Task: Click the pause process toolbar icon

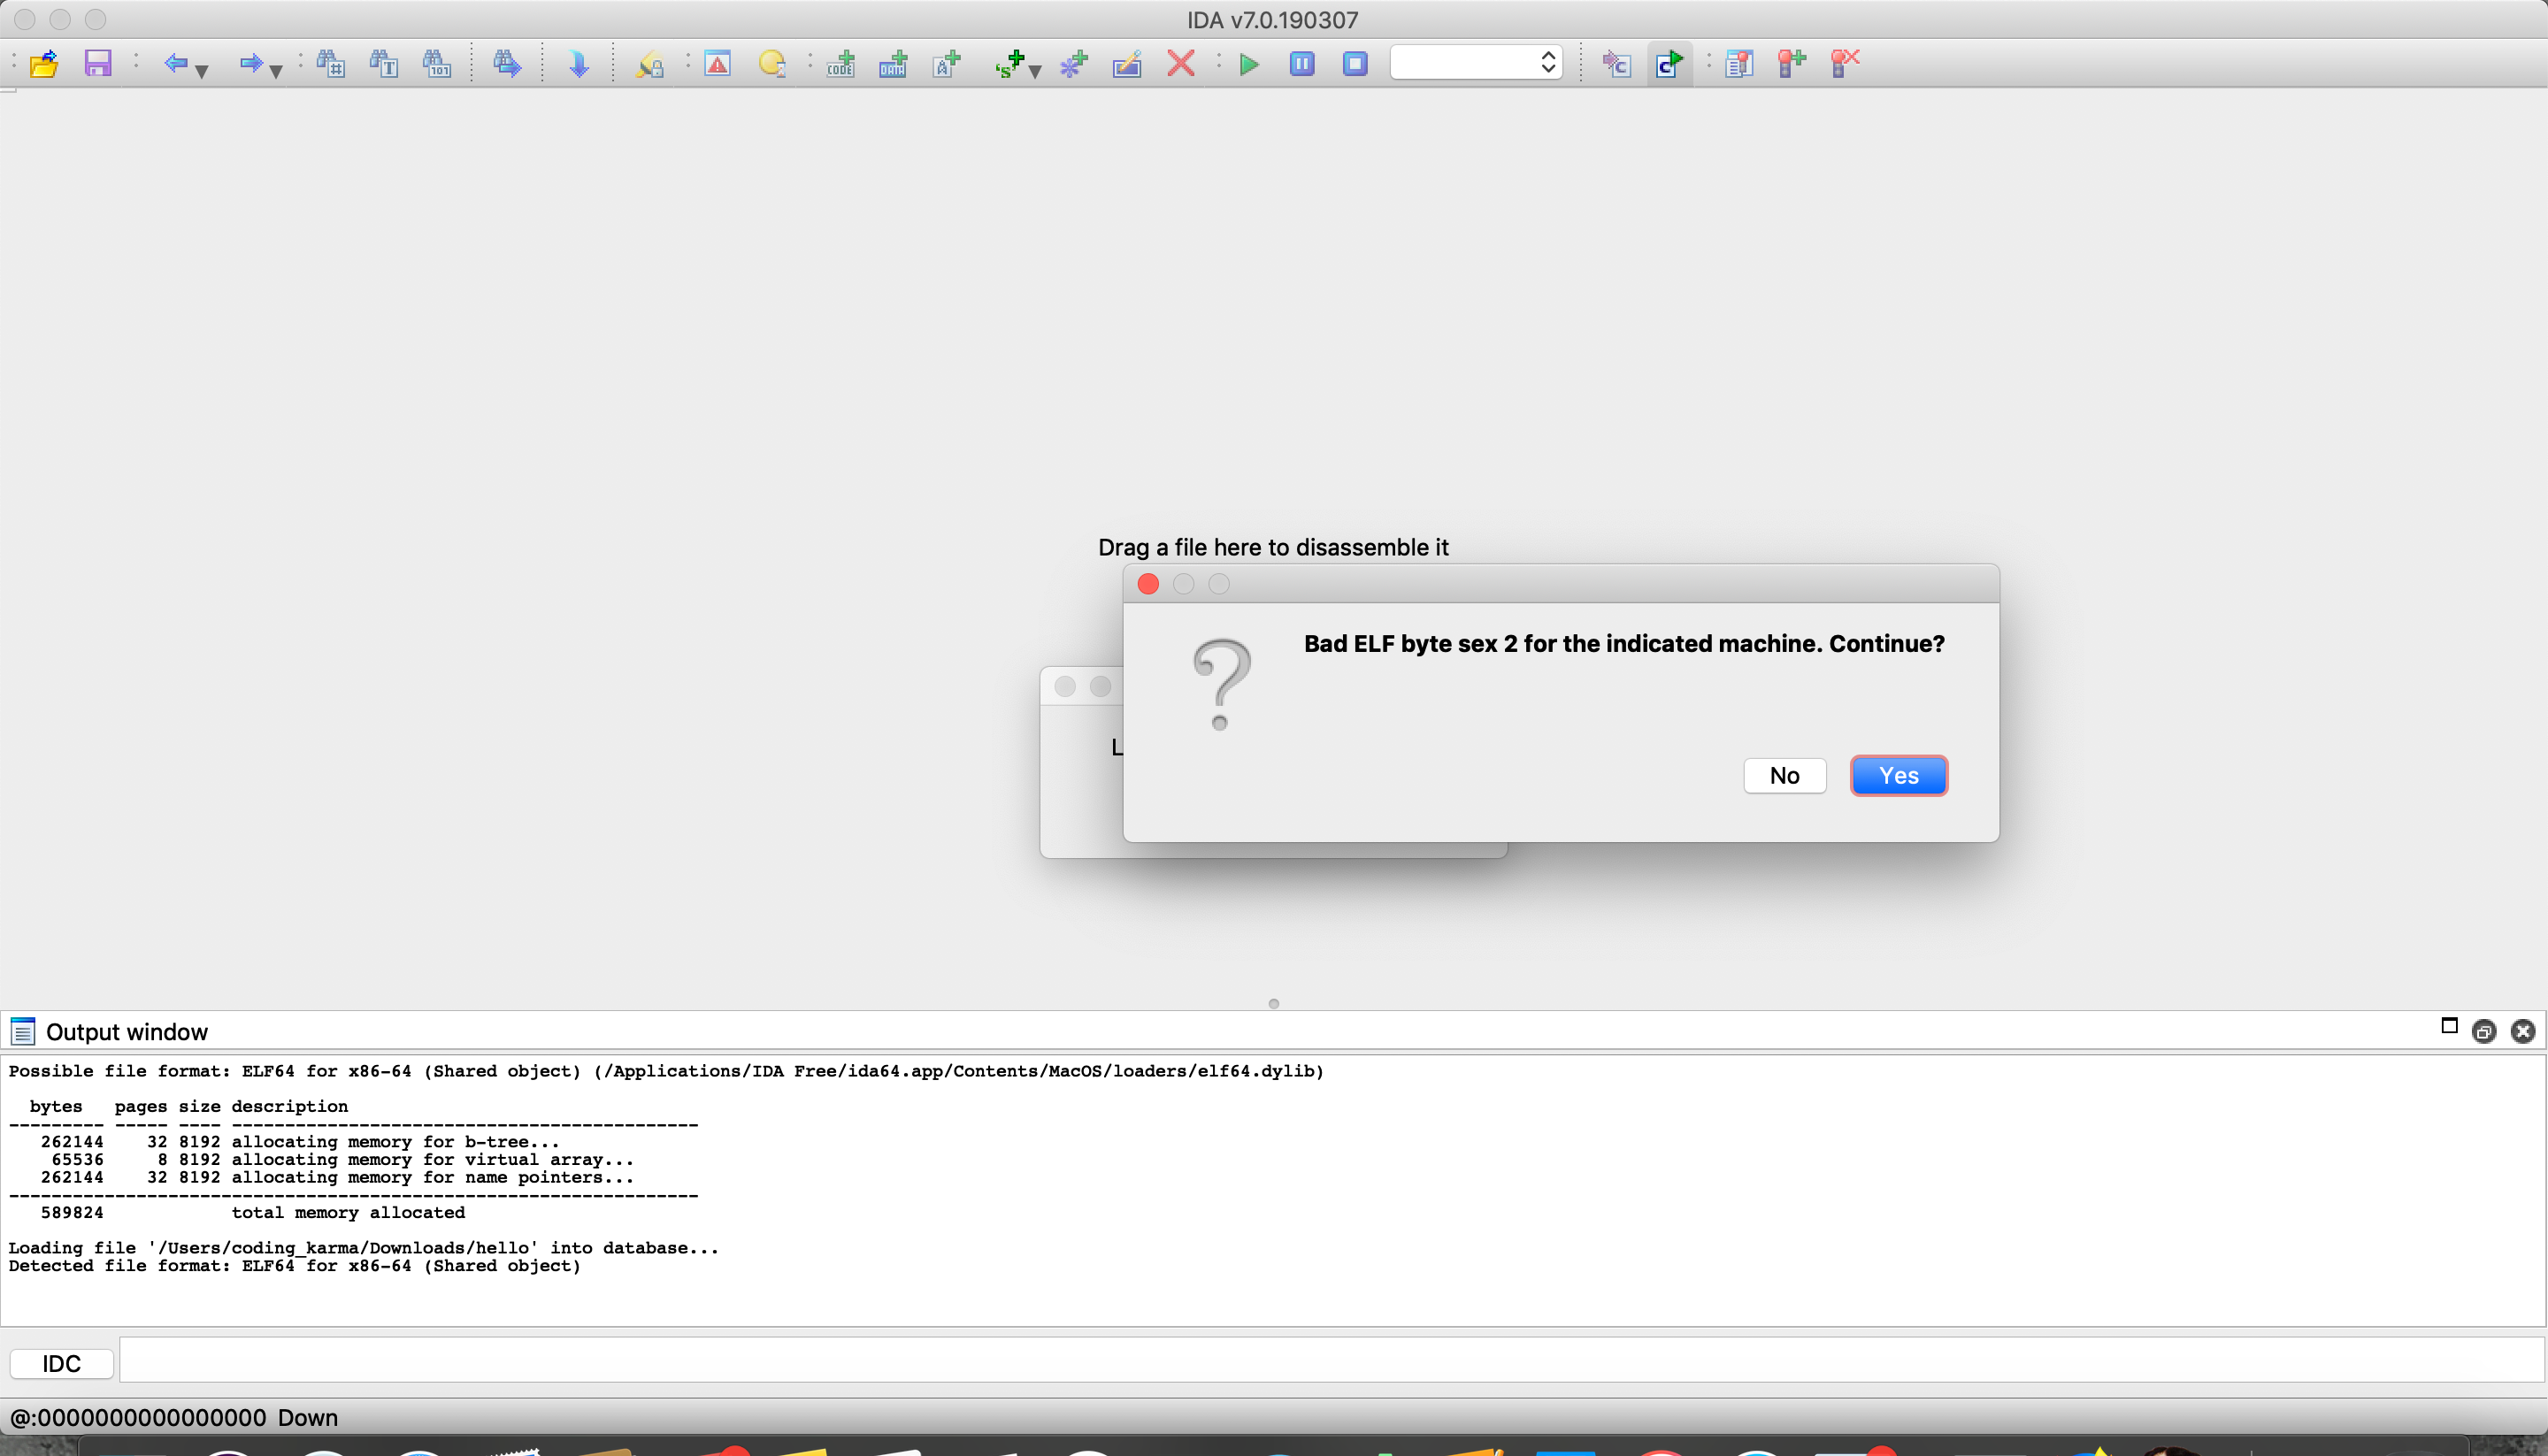Action: pyautogui.click(x=1301, y=65)
